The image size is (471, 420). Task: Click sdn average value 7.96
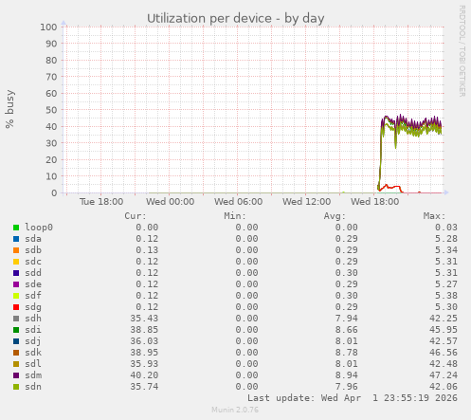(347, 387)
